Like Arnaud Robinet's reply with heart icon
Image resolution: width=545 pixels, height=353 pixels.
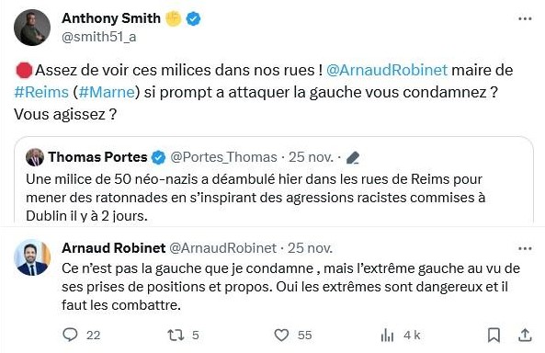(281, 335)
